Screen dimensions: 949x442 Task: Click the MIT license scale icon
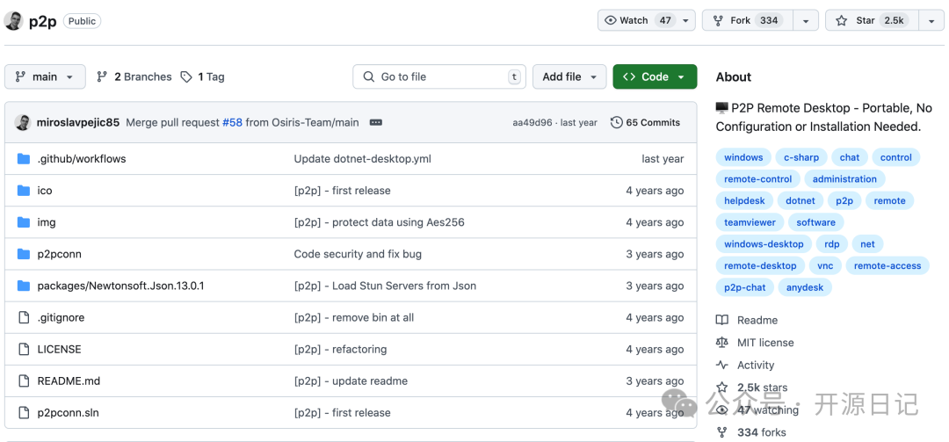pos(722,343)
